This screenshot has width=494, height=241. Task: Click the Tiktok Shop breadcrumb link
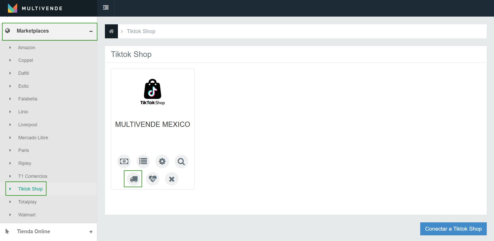tap(141, 31)
